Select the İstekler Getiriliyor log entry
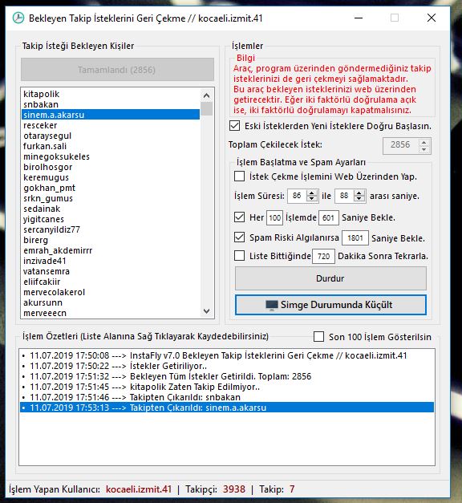 click(x=227, y=366)
